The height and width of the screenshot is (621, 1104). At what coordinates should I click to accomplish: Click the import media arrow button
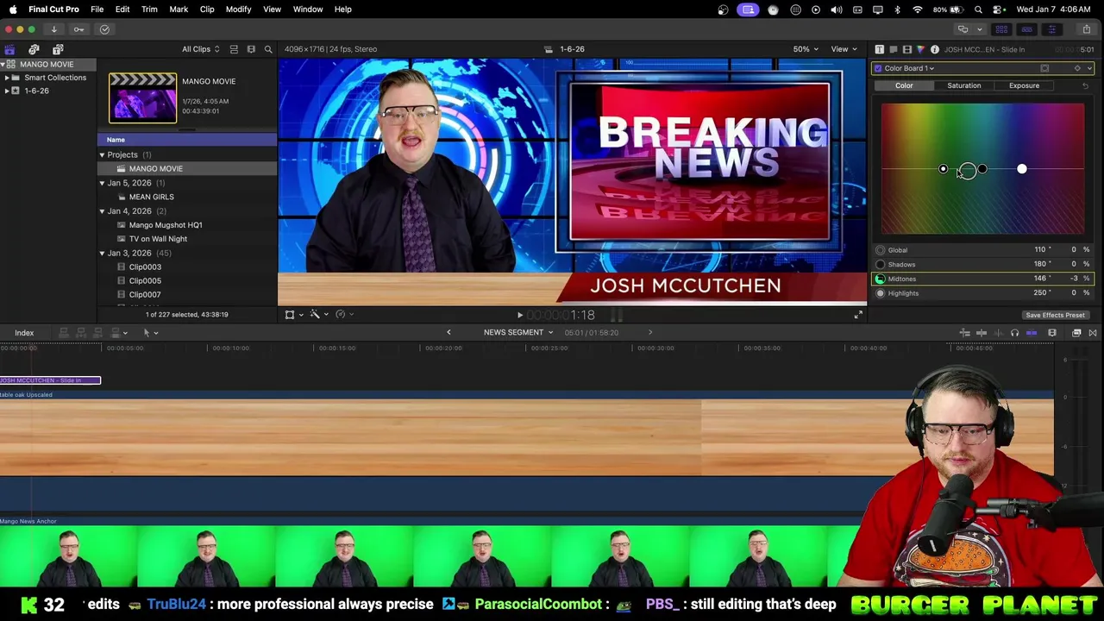pos(53,29)
